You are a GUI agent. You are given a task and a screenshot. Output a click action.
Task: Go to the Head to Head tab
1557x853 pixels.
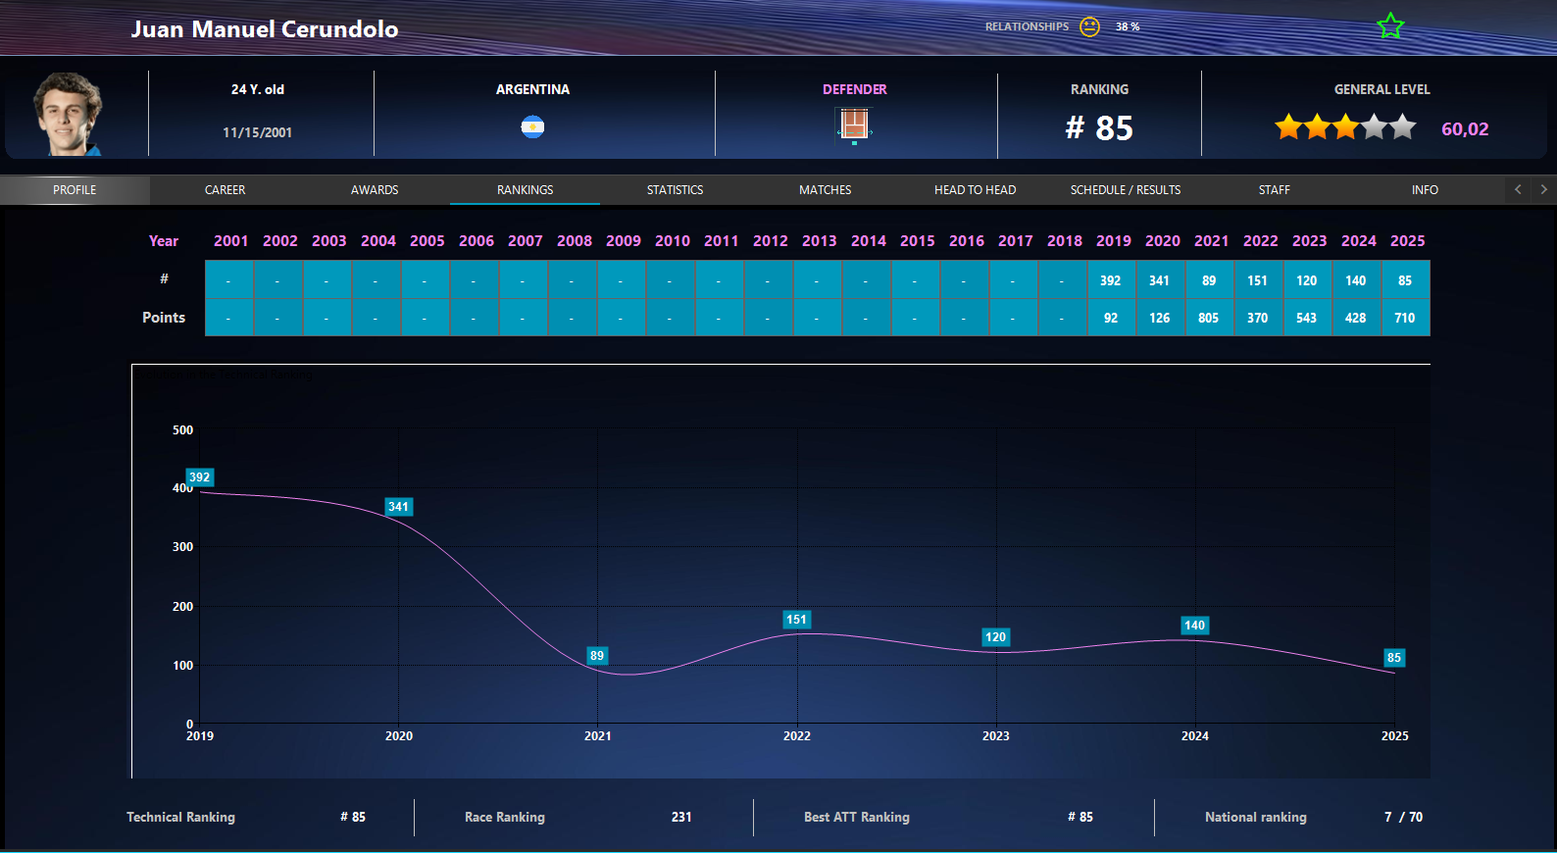(x=975, y=190)
